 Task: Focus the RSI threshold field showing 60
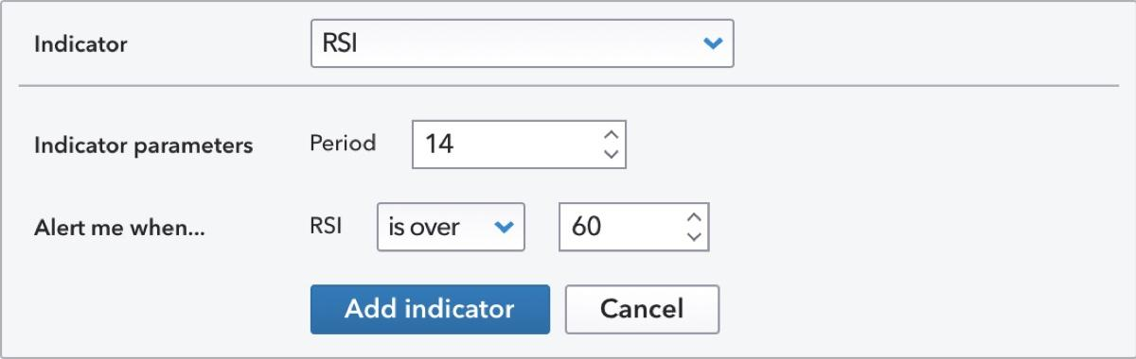coord(633,229)
